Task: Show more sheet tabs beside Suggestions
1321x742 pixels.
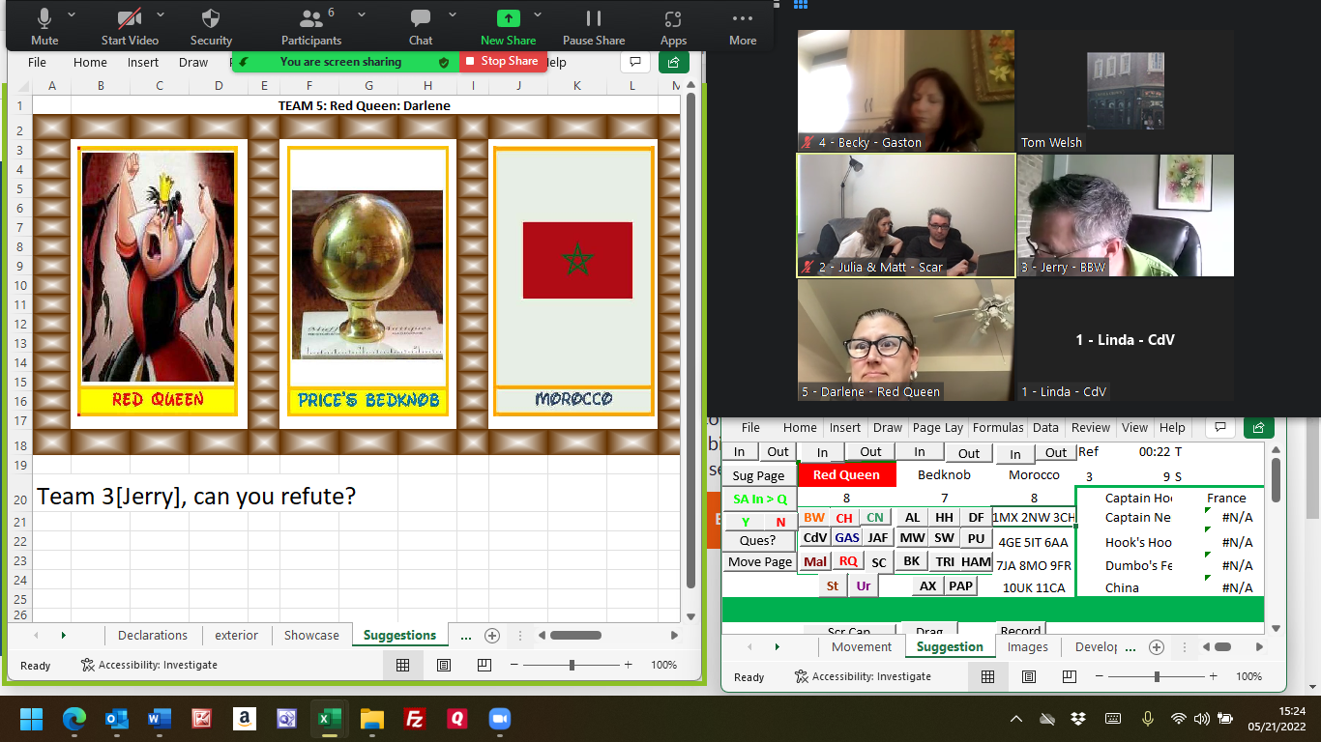Action: click(466, 635)
